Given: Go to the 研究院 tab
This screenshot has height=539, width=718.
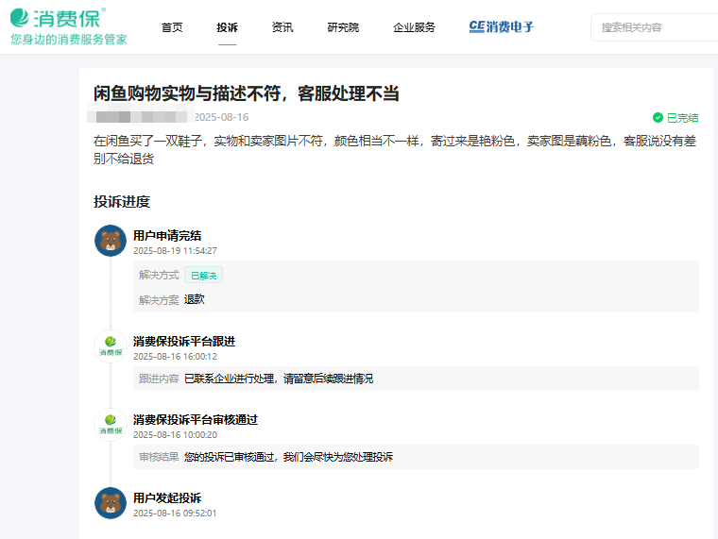Looking at the screenshot, I should [343, 27].
